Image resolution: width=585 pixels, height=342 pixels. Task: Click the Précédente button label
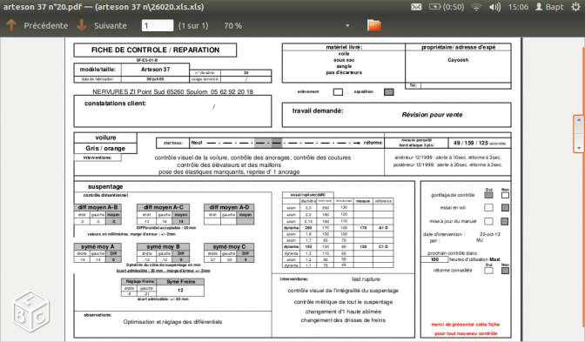[x=46, y=26]
